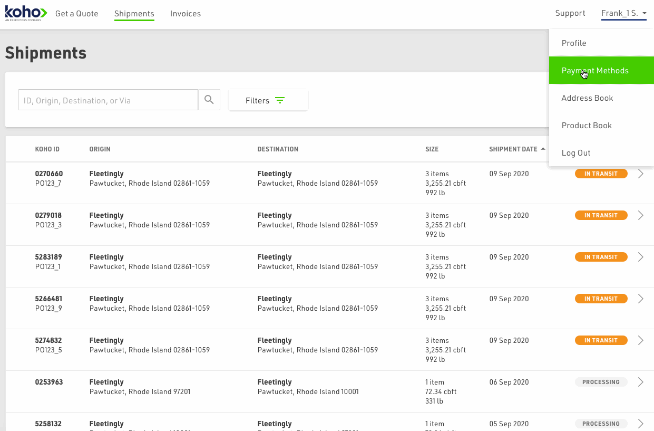Collapse the Frank_1 S. user menu
Screen dimensions: 654x431
coord(623,14)
